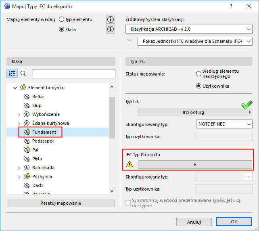The width and height of the screenshot is (259, 231).
Task: Select Użytkownika mapping status radio
Action: 198,86
